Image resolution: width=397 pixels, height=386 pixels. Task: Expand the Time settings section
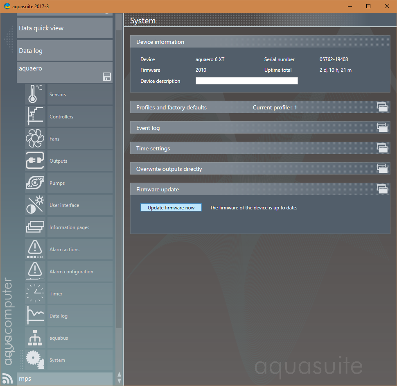coord(382,148)
